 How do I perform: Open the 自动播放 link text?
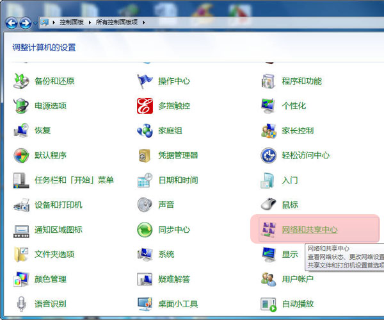(298, 304)
